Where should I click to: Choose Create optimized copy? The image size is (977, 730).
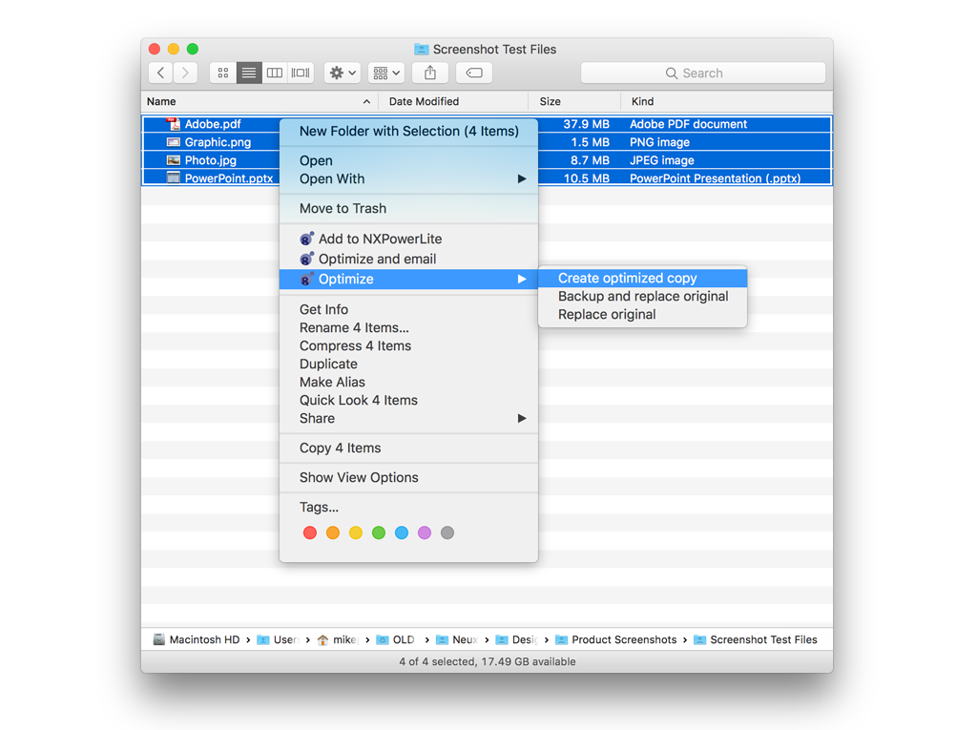(x=642, y=278)
